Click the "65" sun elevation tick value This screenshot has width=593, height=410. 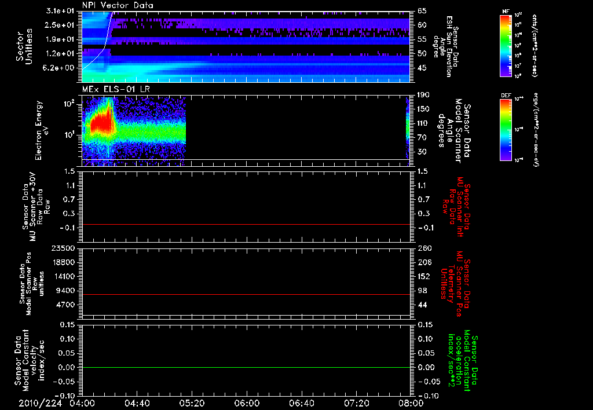(422, 11)
